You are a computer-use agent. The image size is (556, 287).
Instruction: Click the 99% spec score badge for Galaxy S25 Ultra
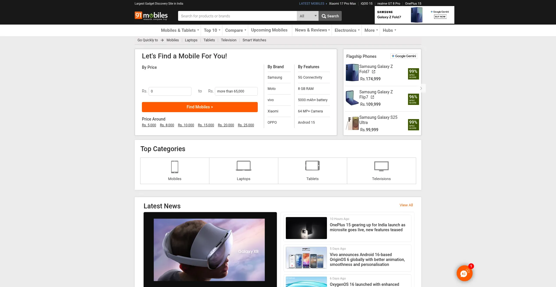click(x=413, y=125)
